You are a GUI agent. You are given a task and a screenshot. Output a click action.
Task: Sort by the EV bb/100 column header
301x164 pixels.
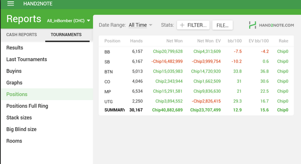[258, 41]
